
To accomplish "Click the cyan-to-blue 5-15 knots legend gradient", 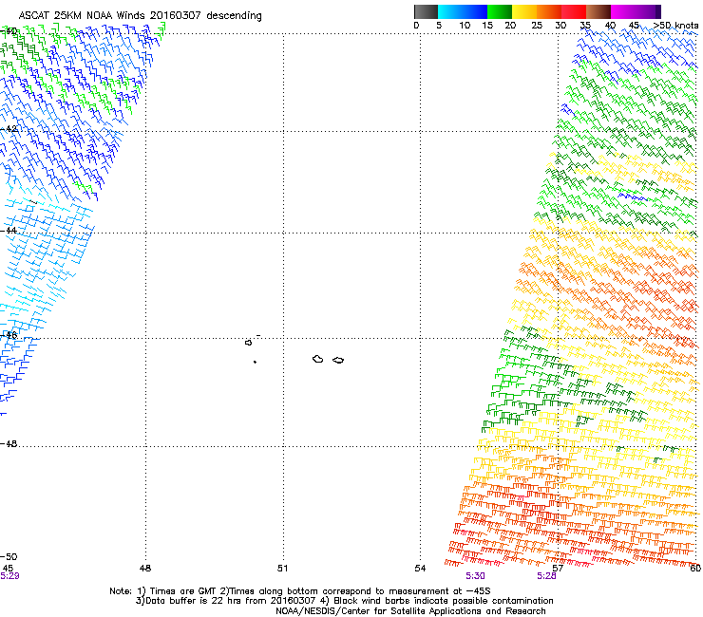I will pos(463,11).
